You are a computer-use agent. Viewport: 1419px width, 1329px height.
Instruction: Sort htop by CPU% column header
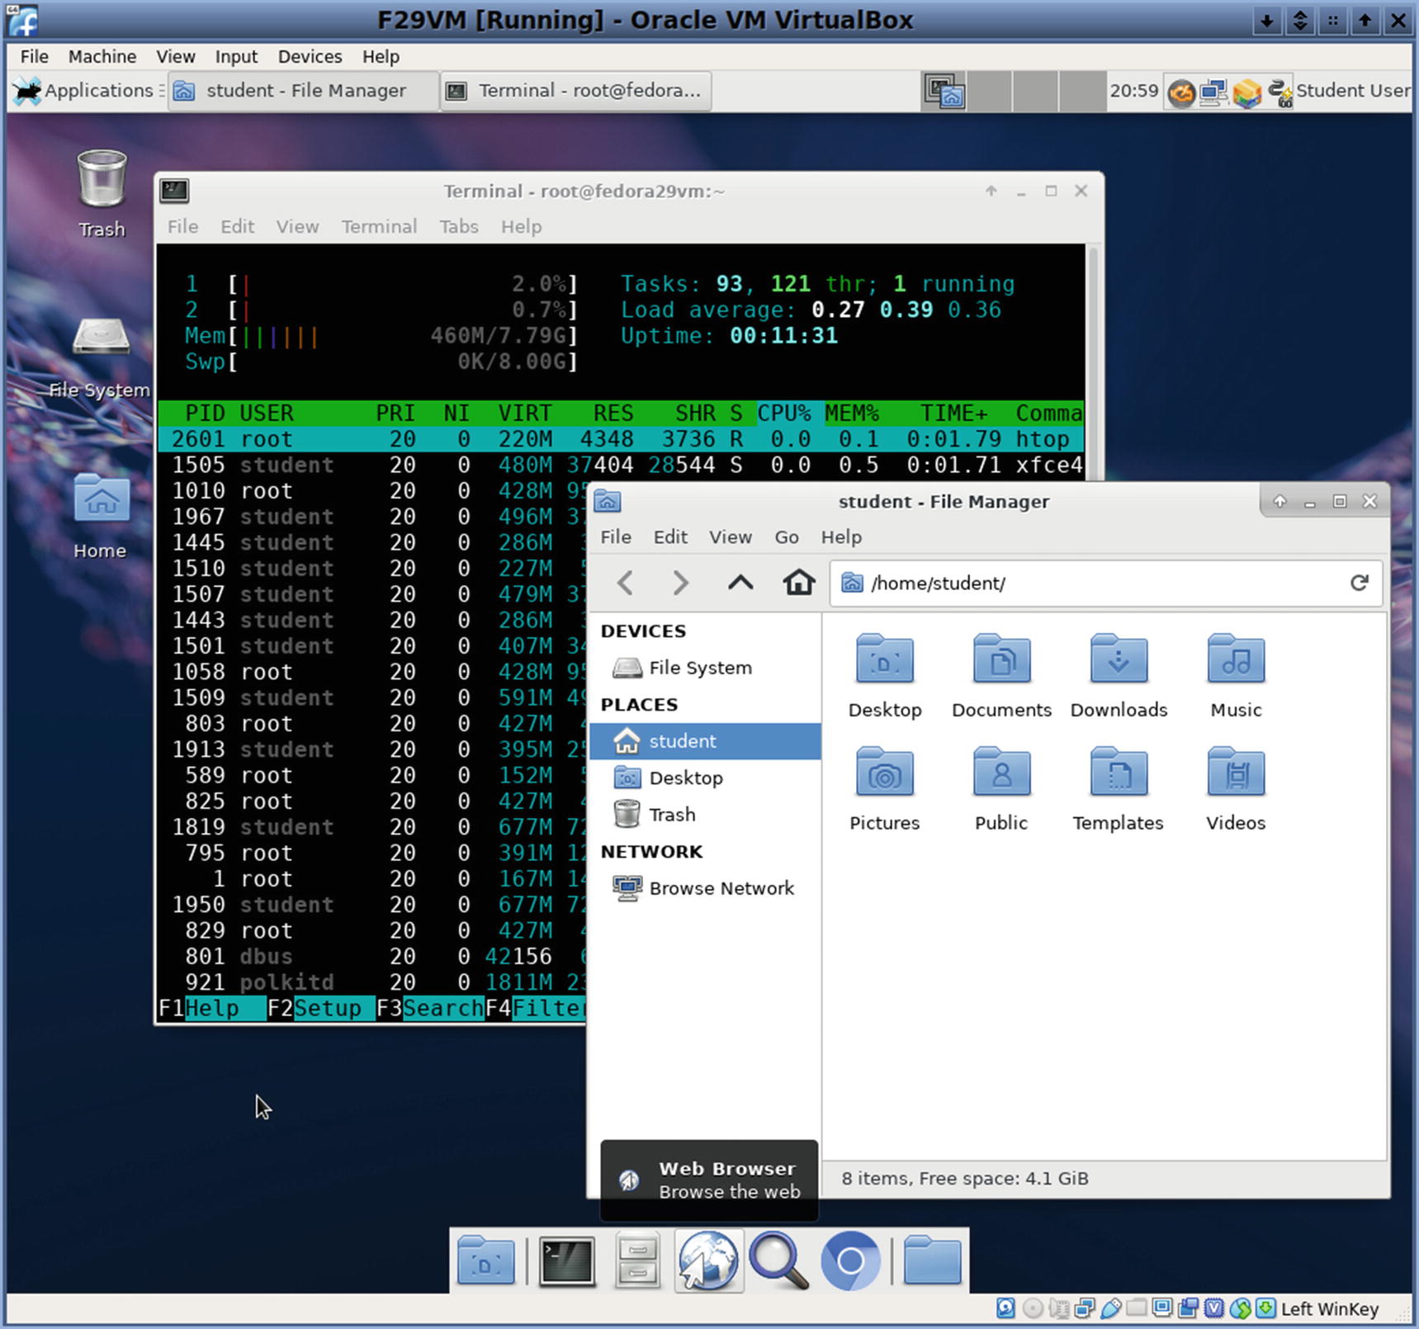click(x=784, y=413)
